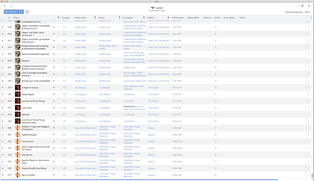Play track 2037 We've Landed via row triangle
This screenshot has width=314, height=181.
(x=3, y=175)
